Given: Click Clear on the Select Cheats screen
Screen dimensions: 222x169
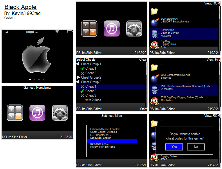Looking at the screenshot, I should 143,60.
